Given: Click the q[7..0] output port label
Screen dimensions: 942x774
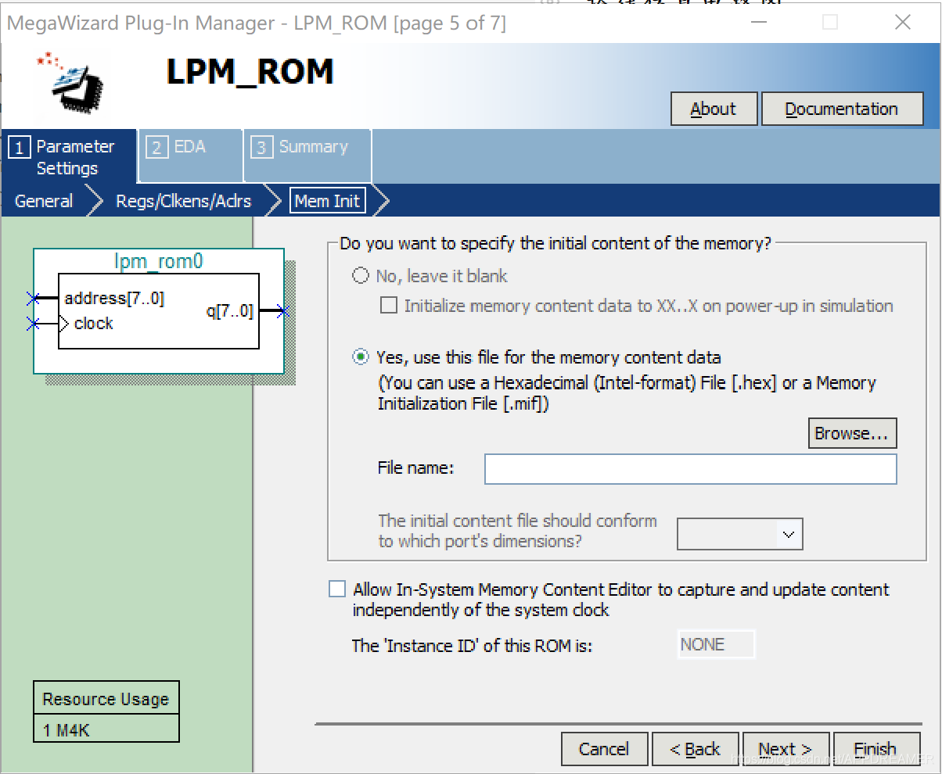Looking at the screenshot, I should 229,311.
